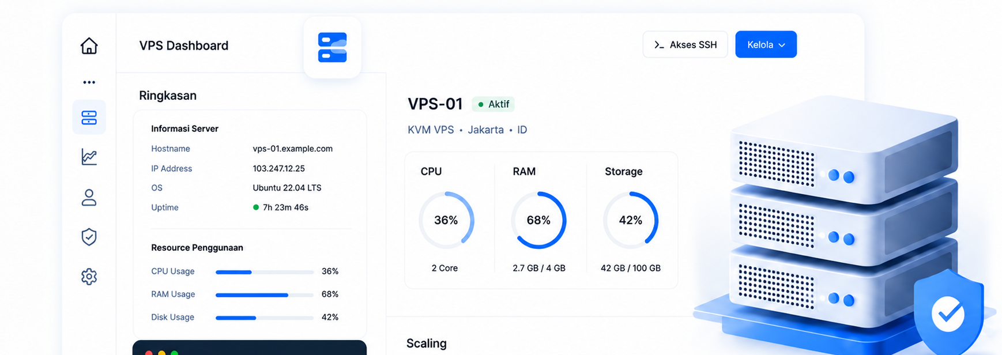The image size is (1002, 355).
Task: Open the Kelola dropdown button
Action: coord(766,44)
